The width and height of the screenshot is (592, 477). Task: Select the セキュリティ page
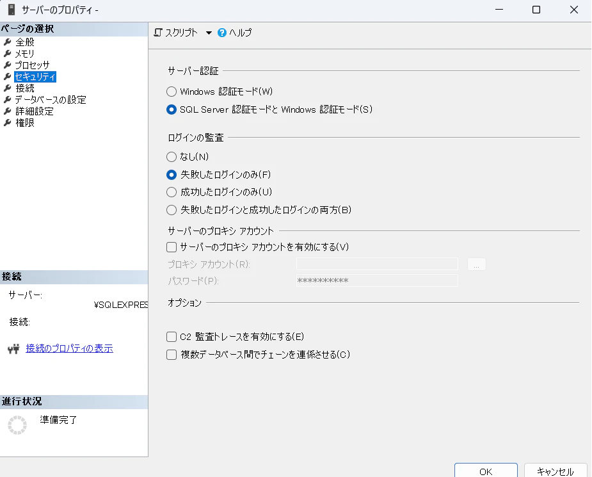pos(35,77)
